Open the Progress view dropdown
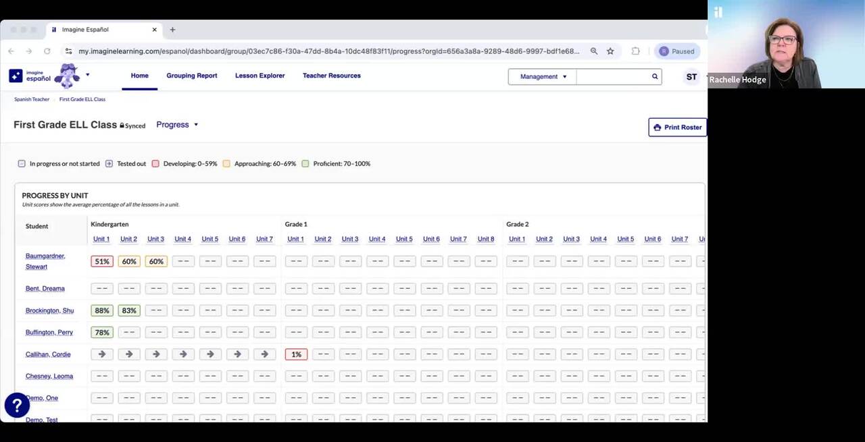The width and height of the screenshot is (865, 442). point(177,125)
